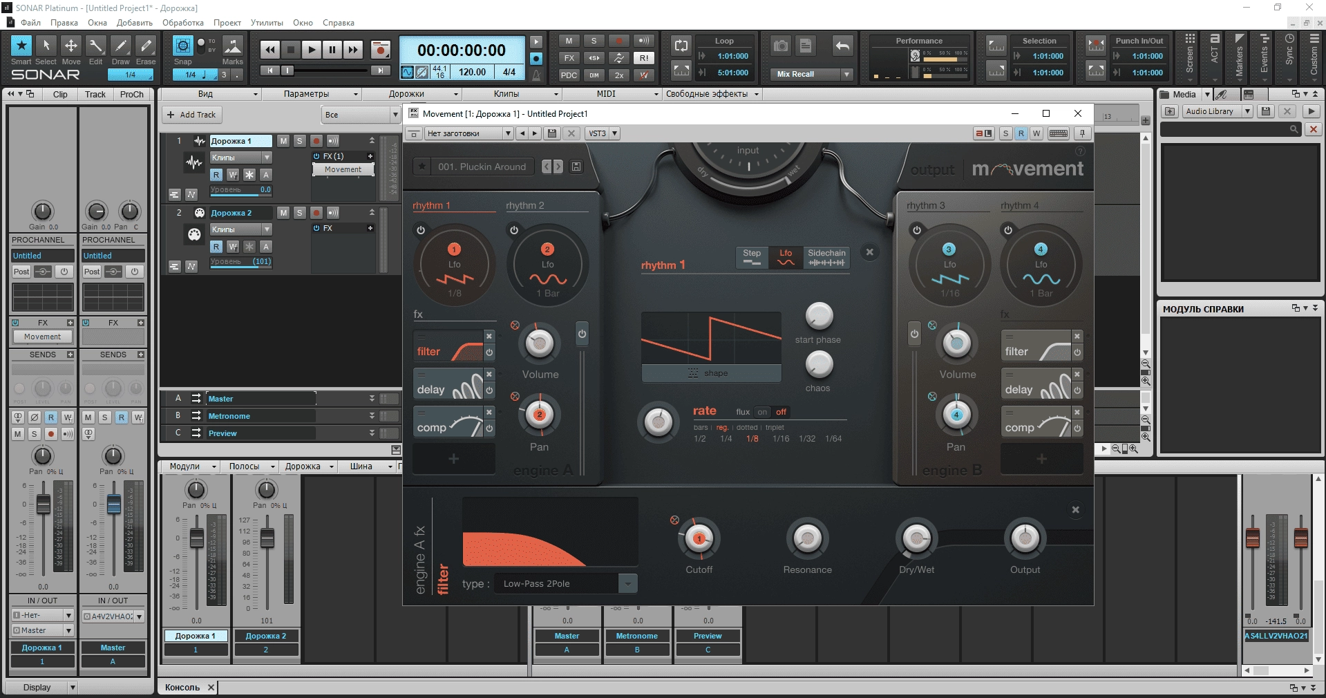
Task: Click the comp fx in engine A
Action: click(447, 423)
